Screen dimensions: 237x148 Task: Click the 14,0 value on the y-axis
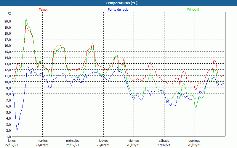coord(8,58)
